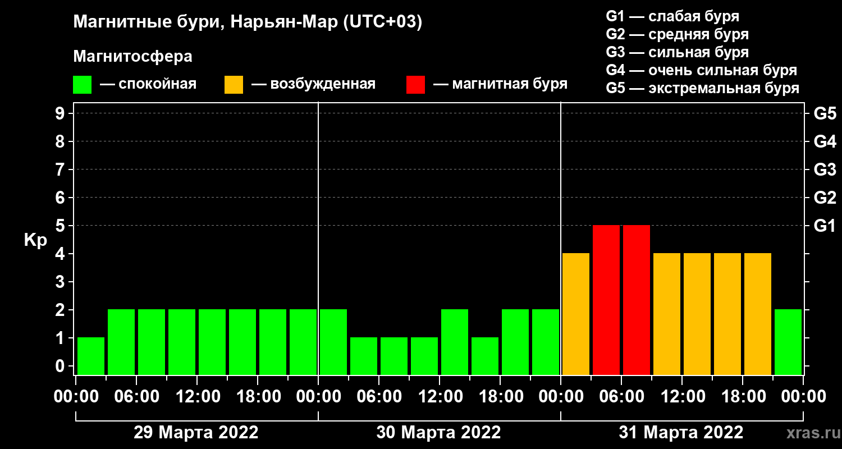Click the 'Kp' axis title

click(35, 240)
